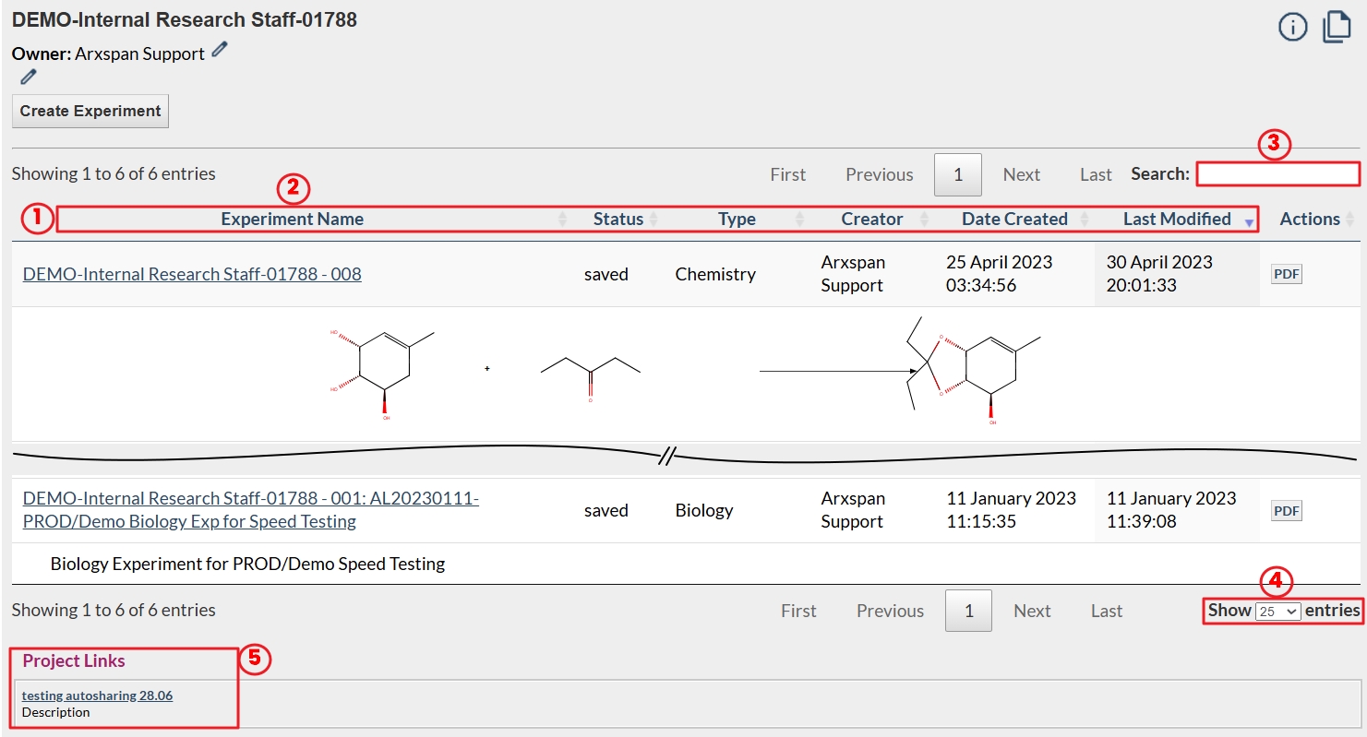This screenshot has height=737, width=1367.
Task: Open the Demo Biology Exp experiment link
Action: pos(250,510)
